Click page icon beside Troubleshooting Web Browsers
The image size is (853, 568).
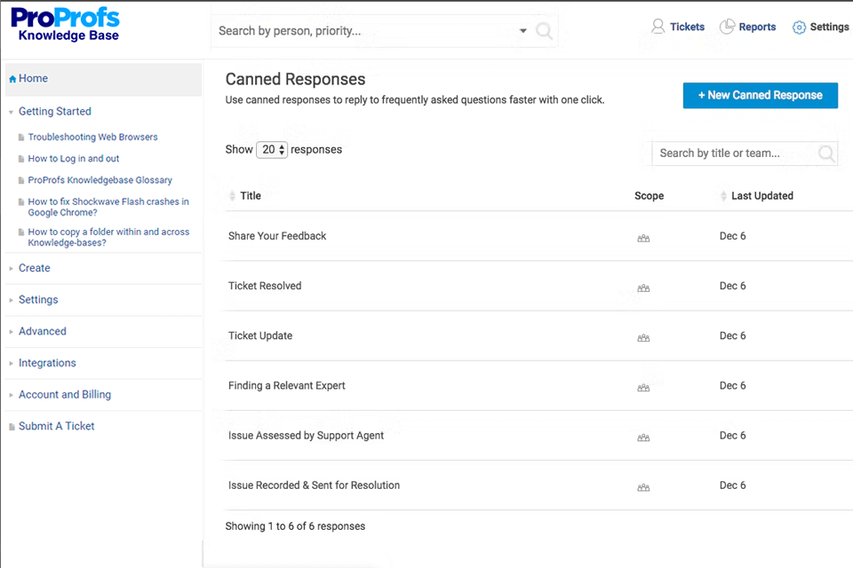point(21,137)
